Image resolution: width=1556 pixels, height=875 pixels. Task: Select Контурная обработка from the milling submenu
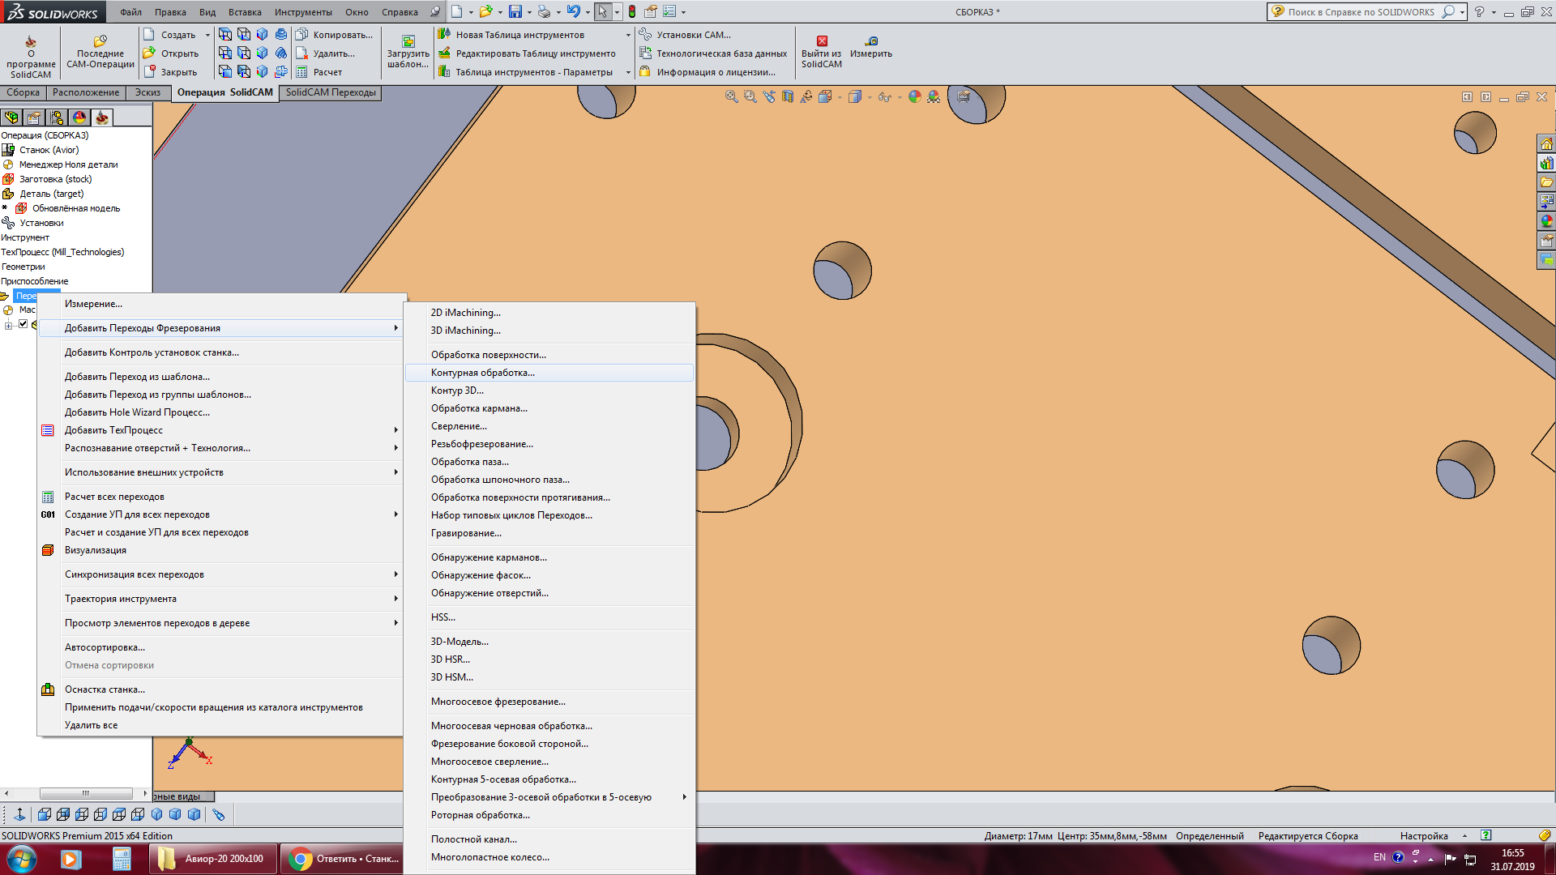pyautogui.click(x=483, y=373)
